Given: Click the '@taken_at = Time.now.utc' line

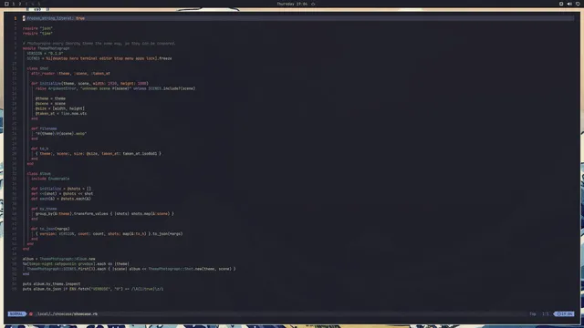Looking at the screenshot, I should pyautogui.click(x=61, y=113).
